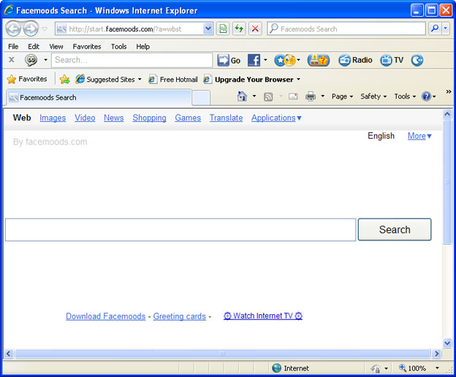Viewport: 456px width, 377px height.
Task: Open the Download Facemoods link
Action: tap(105, 316)
